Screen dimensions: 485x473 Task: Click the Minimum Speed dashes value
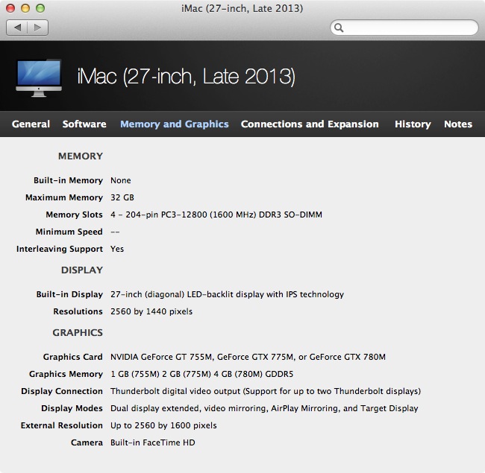coord(115,232)
